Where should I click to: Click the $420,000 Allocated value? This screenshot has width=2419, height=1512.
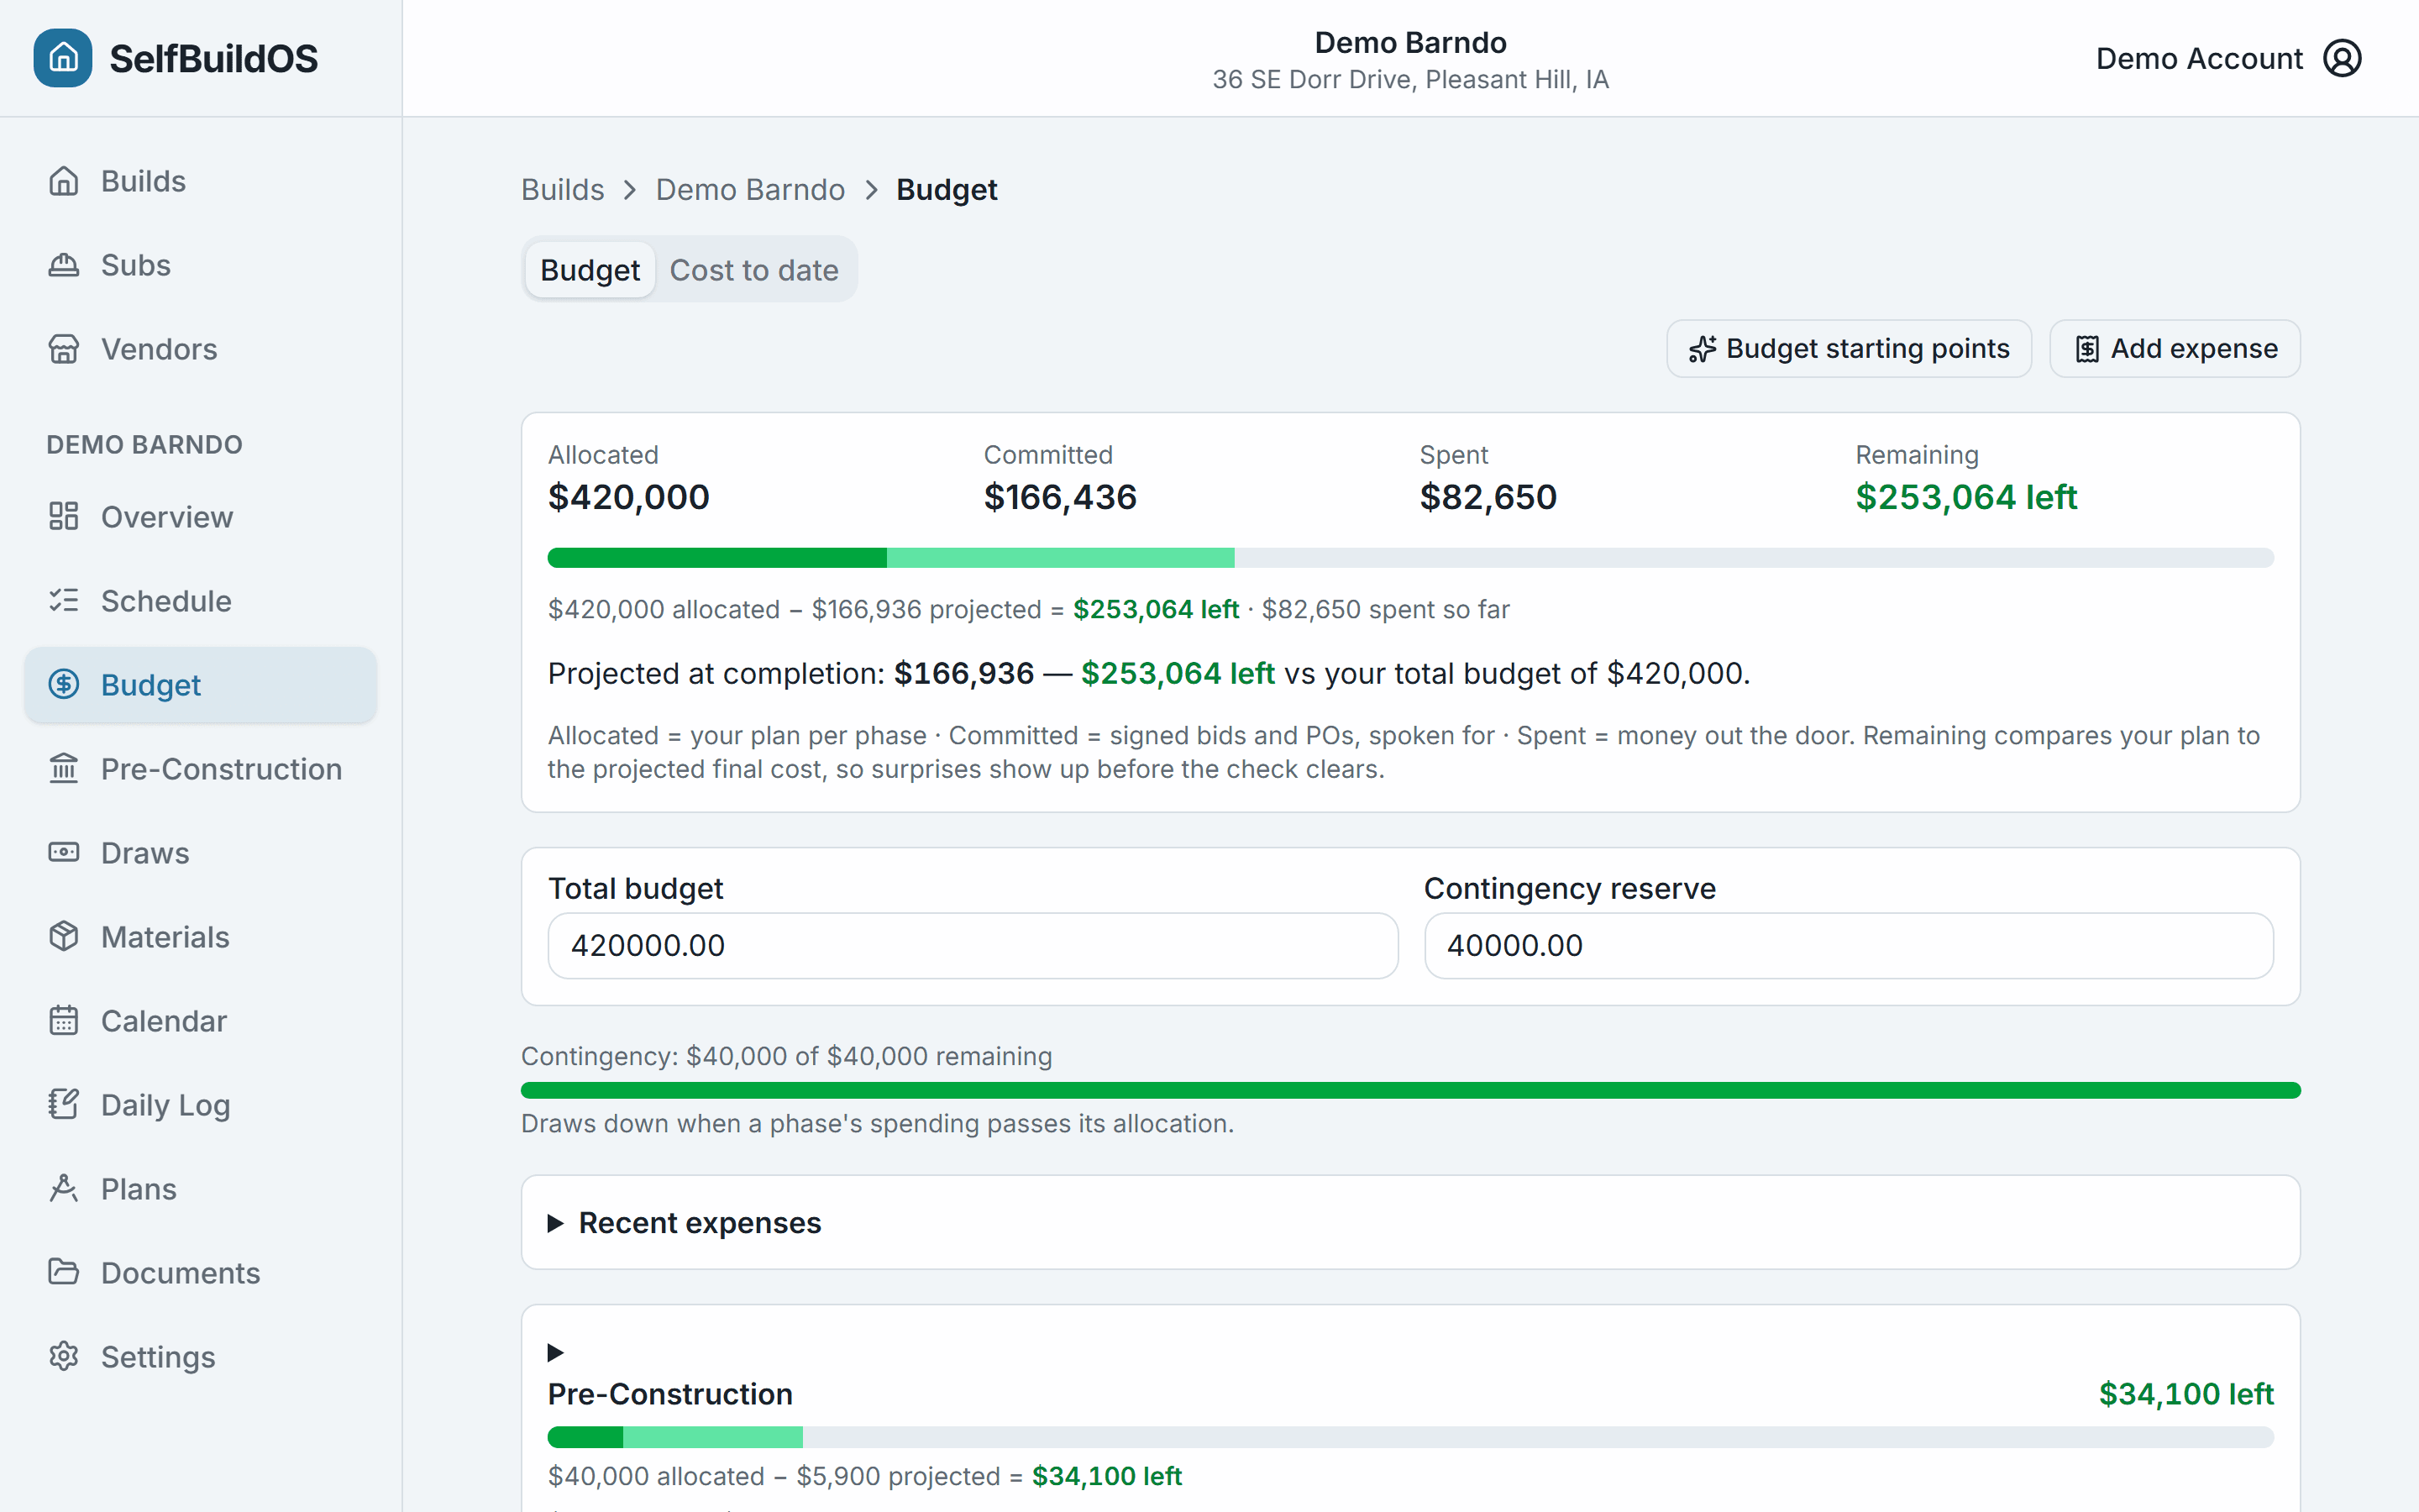coord(629,497)
